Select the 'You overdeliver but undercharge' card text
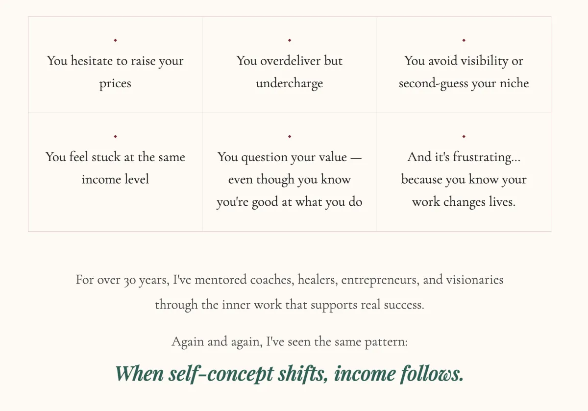 pos(290,72)
